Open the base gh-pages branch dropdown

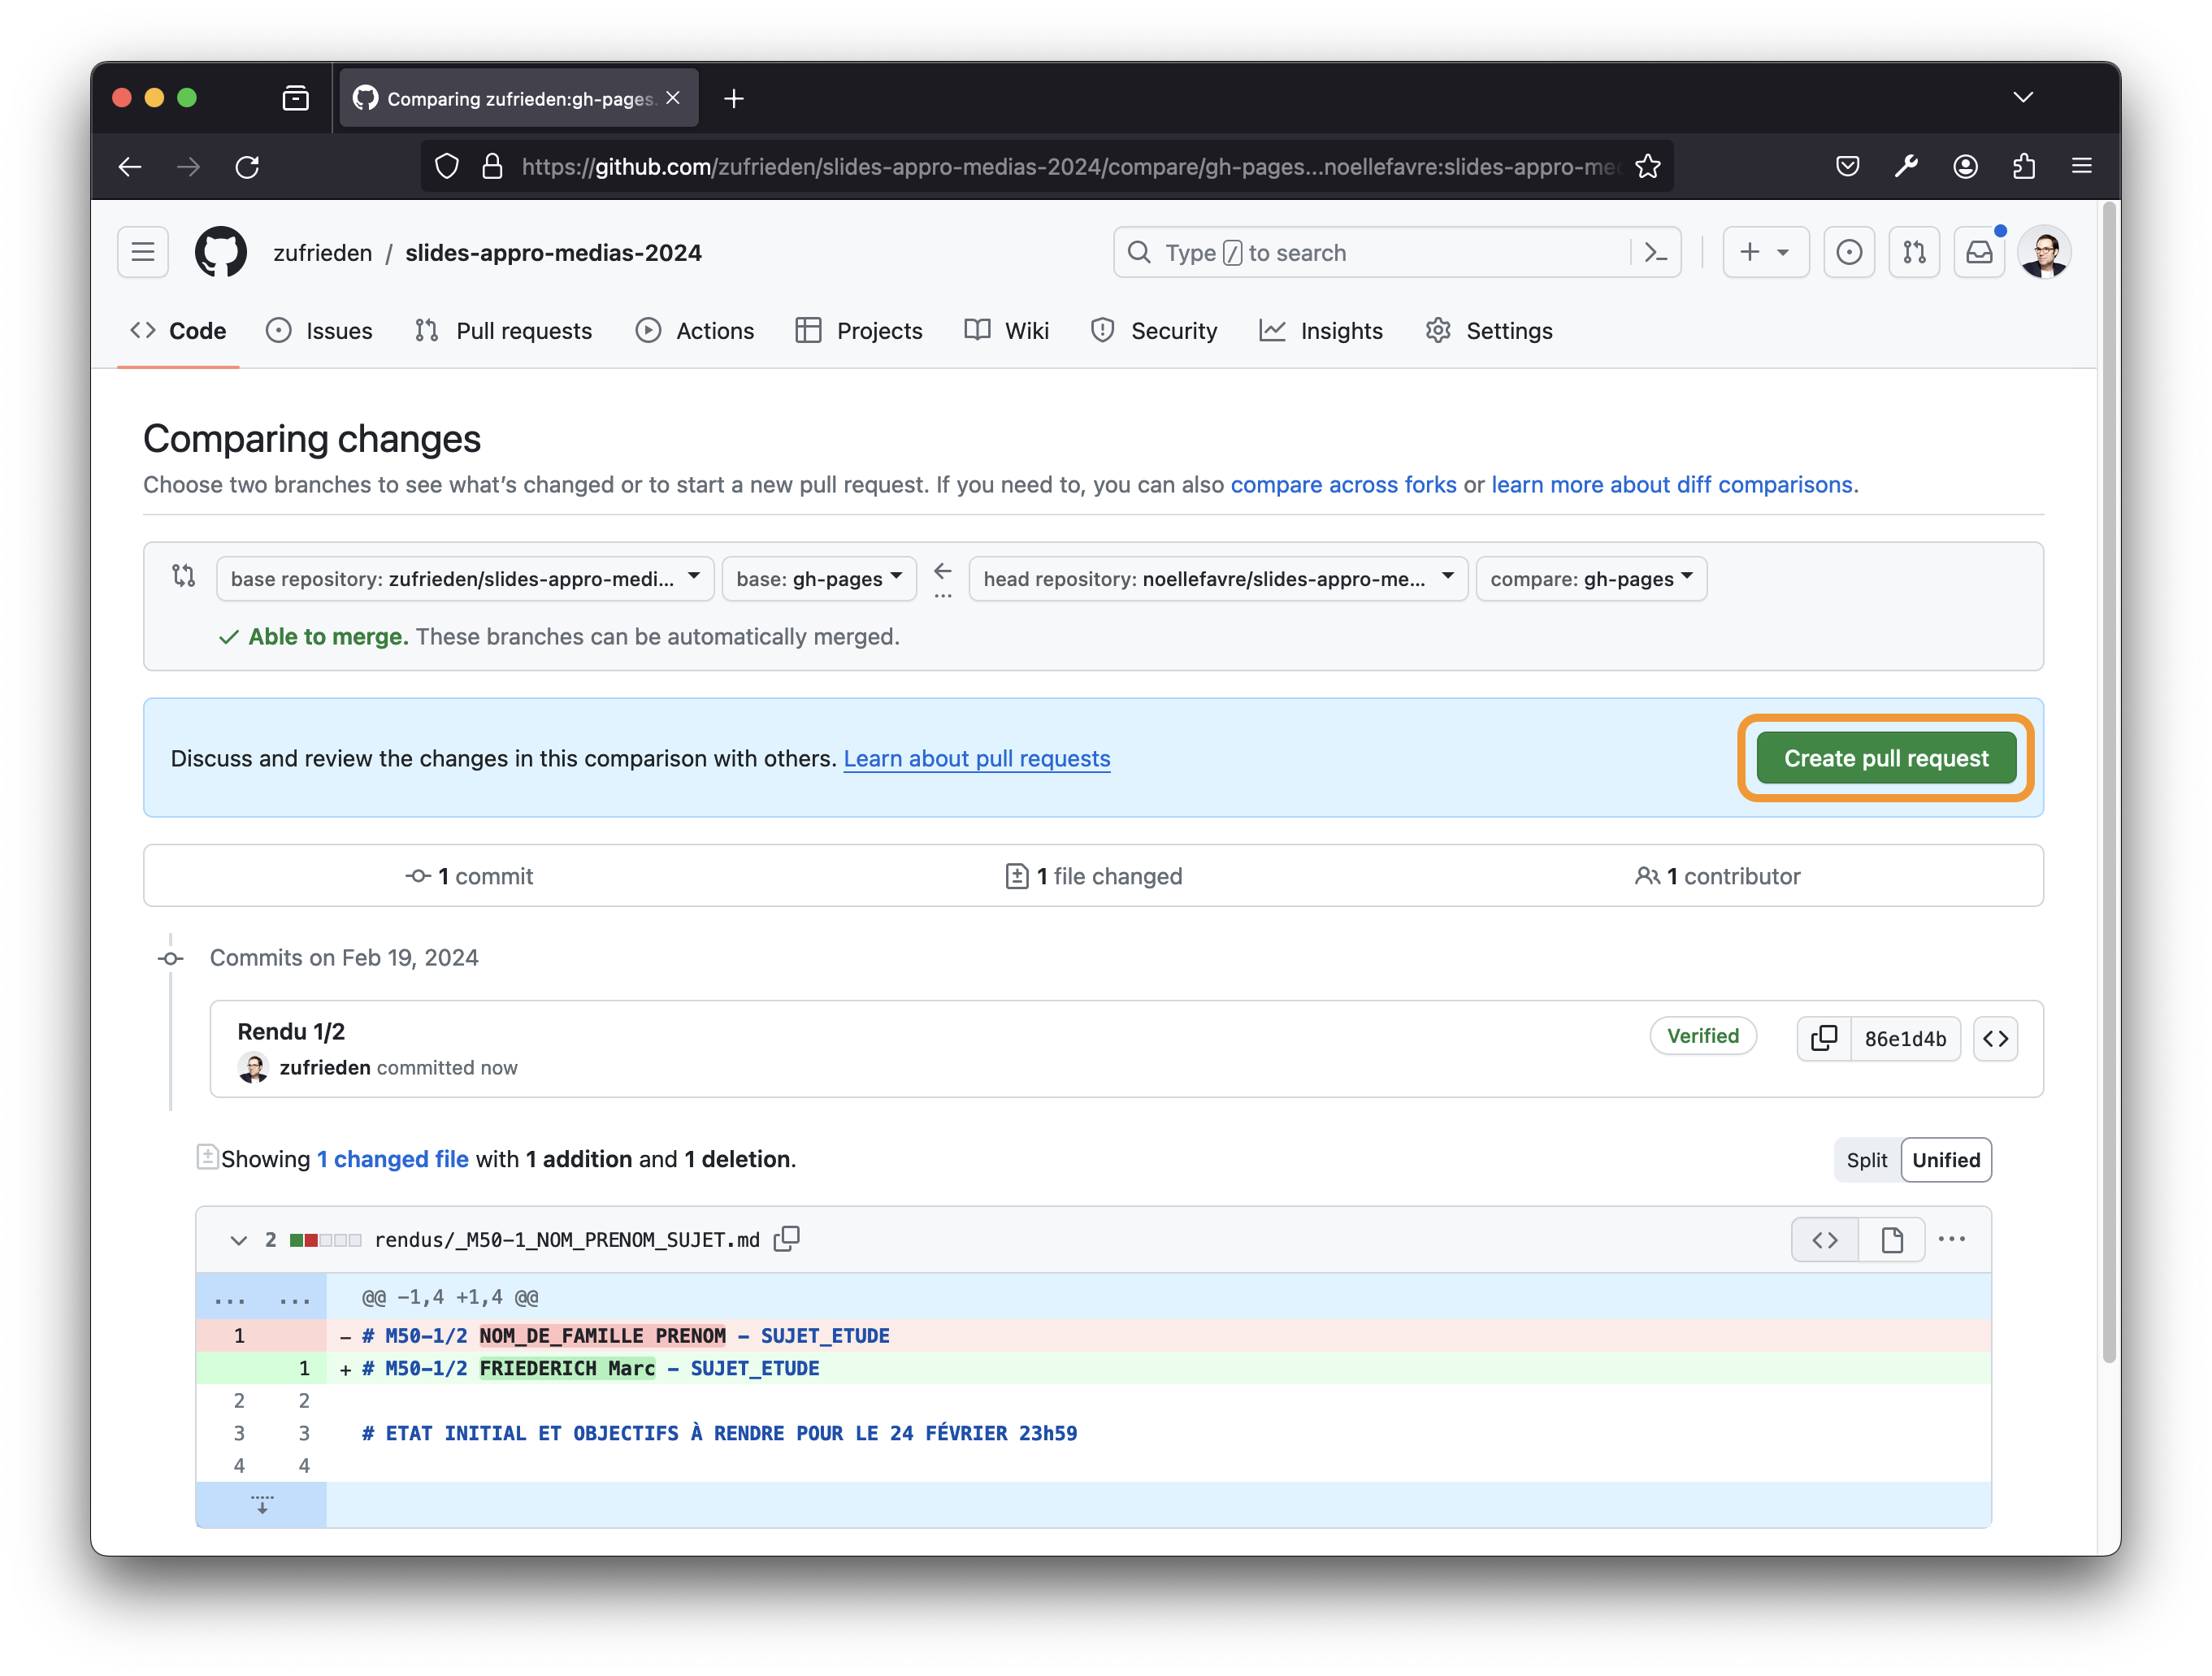tap(818, 579)
